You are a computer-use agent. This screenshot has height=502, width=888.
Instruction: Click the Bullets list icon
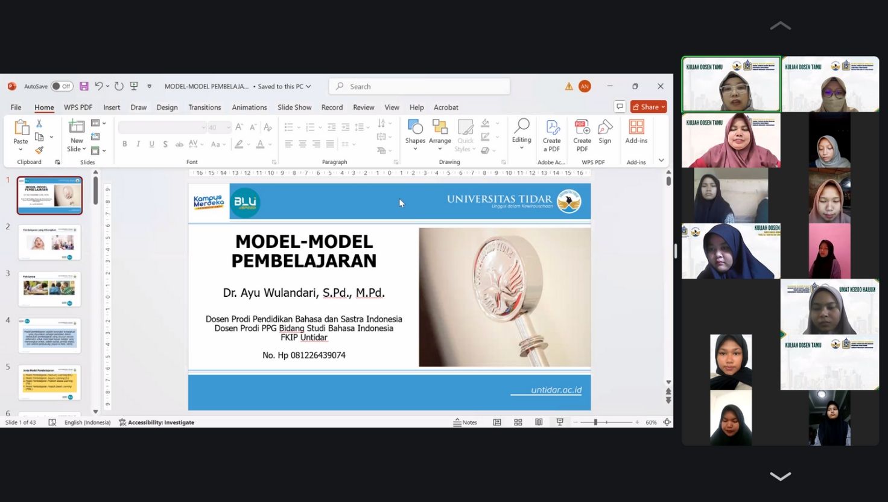(289, 127)
